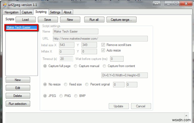Click the Inflate Y field

[89, 52]
